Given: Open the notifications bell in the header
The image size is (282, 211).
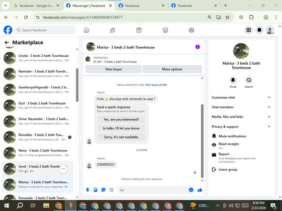Looking at the screenshot, I should pos(259,30).
